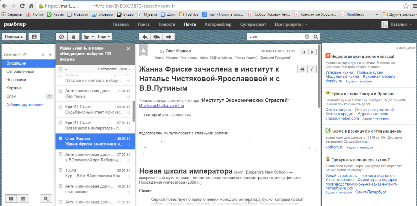Click the Добавить другие ящики link
The height and width of the screenshot is (206, 417).
25,105
